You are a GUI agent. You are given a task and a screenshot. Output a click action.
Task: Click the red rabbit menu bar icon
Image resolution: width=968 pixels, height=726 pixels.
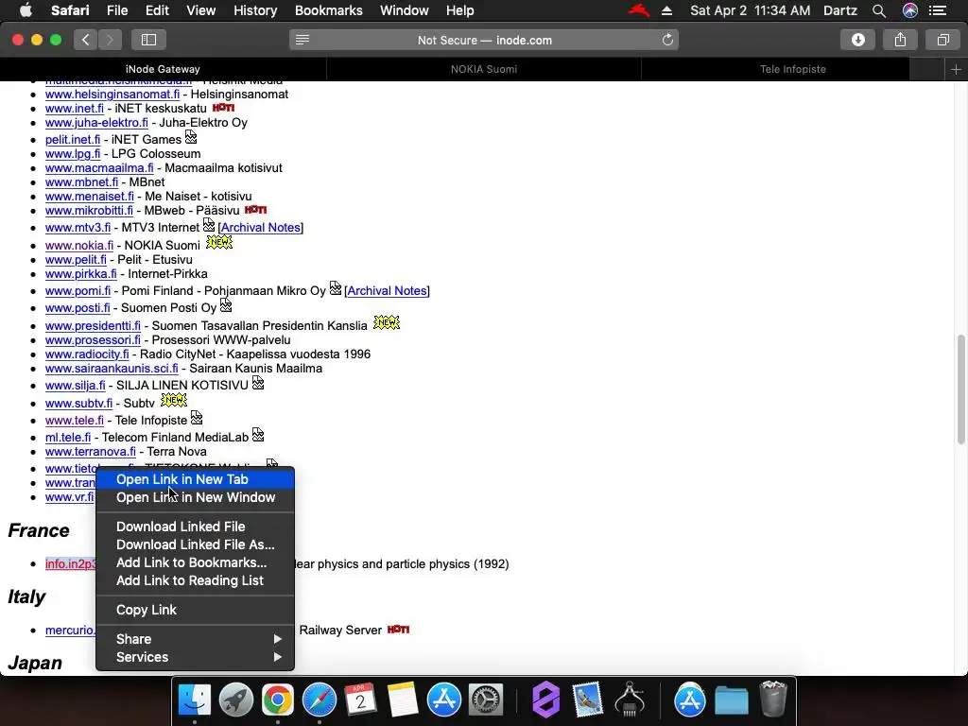coord(639,10)
